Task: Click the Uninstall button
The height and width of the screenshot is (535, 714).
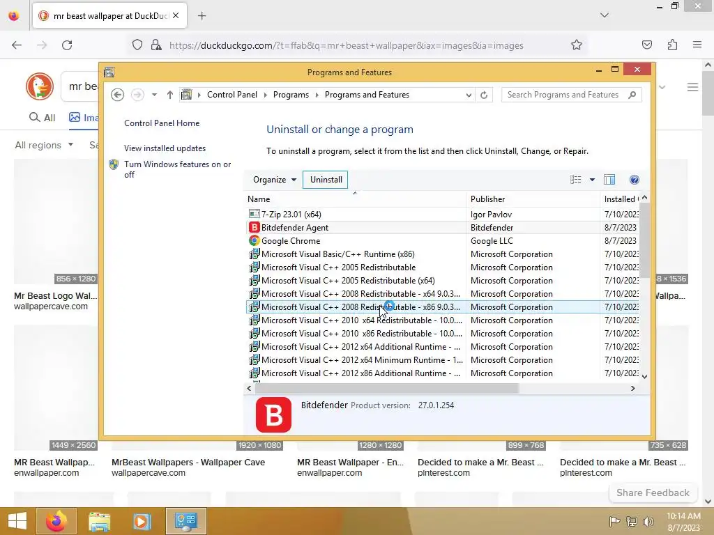Action: pos(326,179)
